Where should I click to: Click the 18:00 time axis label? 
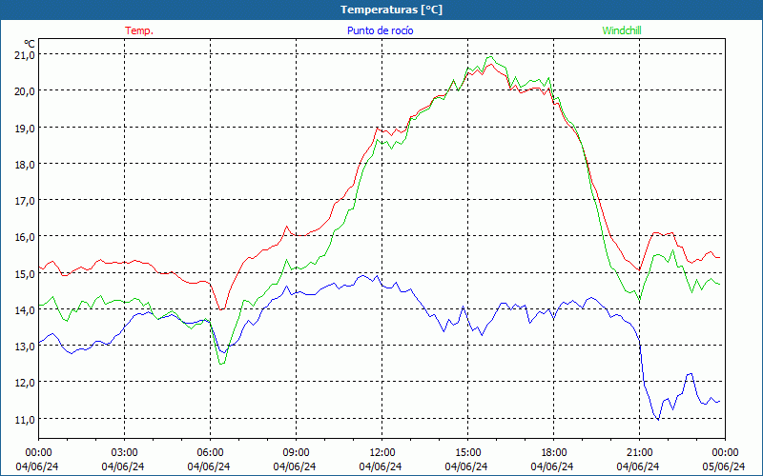(554, 452)
